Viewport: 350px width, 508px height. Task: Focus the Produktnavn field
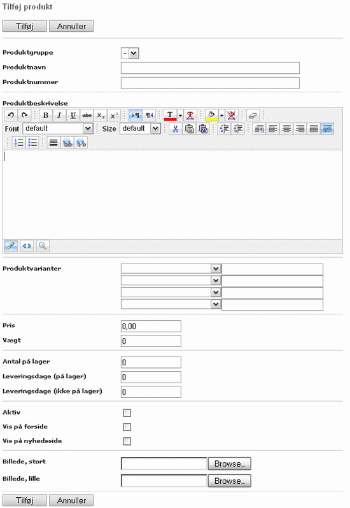pos(210,68)
